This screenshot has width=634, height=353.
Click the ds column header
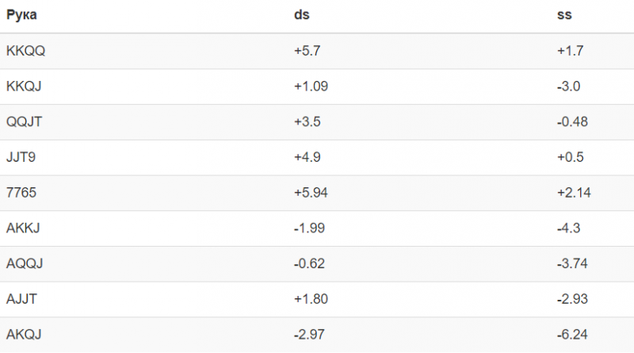[302, 15]
